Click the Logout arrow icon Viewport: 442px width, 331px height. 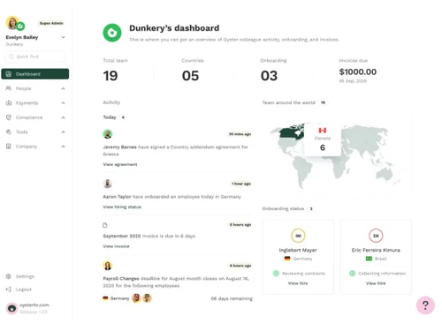[x=9, y=290]
